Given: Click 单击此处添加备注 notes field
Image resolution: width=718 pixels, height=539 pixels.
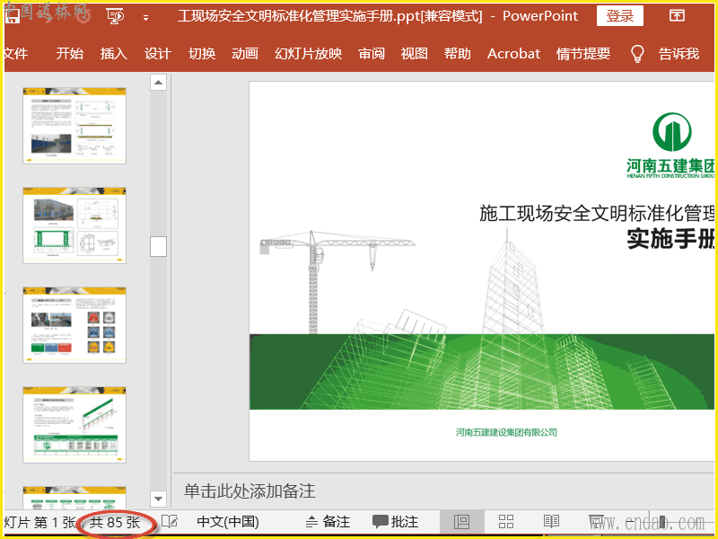Looking at the screenshot, I should pos(250,491).
